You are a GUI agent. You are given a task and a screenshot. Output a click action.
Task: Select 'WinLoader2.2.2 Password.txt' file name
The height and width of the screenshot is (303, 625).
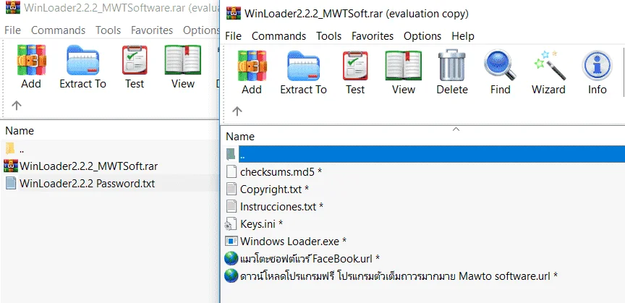87,184
